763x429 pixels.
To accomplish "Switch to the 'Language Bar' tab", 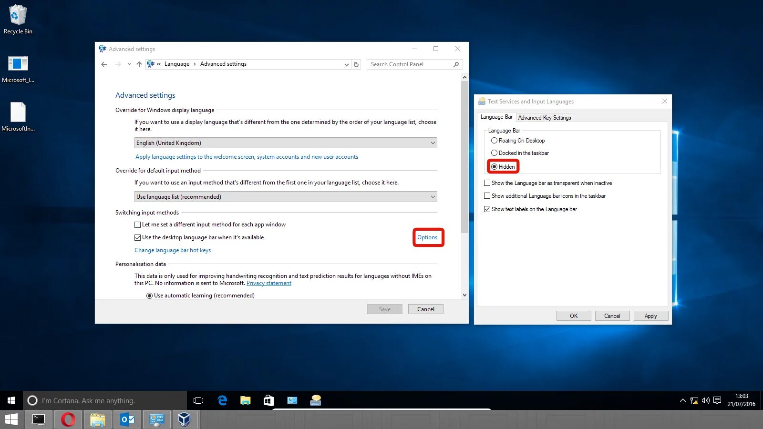I will tap(496, 117).
